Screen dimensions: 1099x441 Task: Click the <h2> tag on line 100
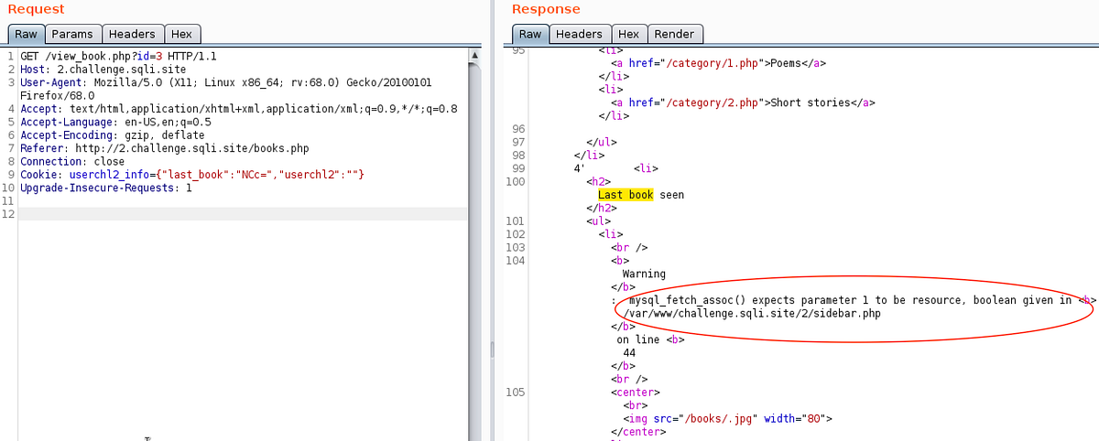coord(598,181)
